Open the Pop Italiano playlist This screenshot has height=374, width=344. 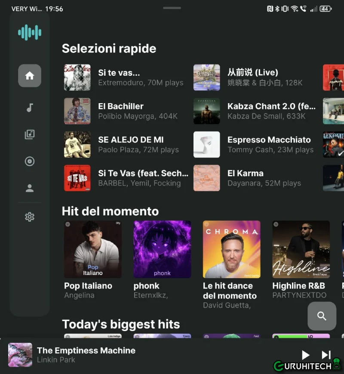pos(92,249)
